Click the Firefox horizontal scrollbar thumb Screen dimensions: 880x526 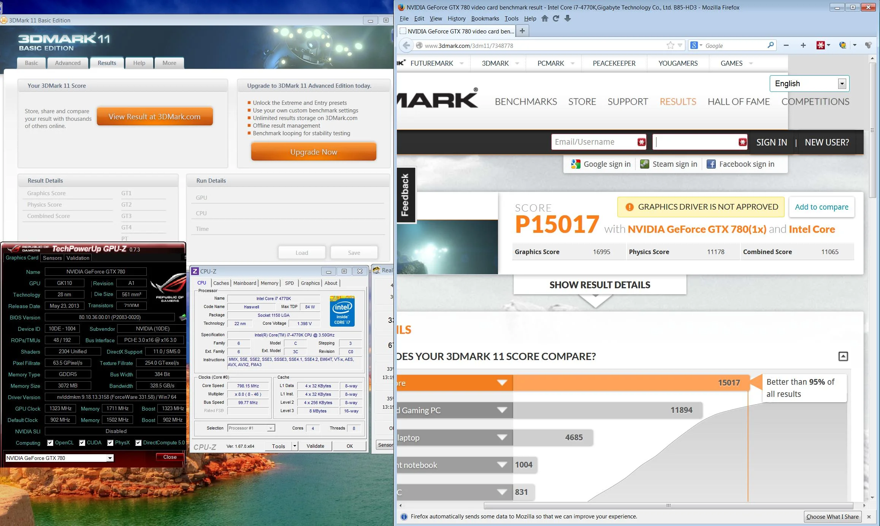[668, 505]
